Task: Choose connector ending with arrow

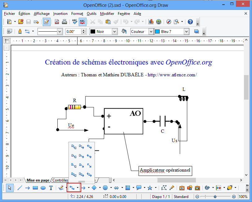Action: (x=82, y=147)
